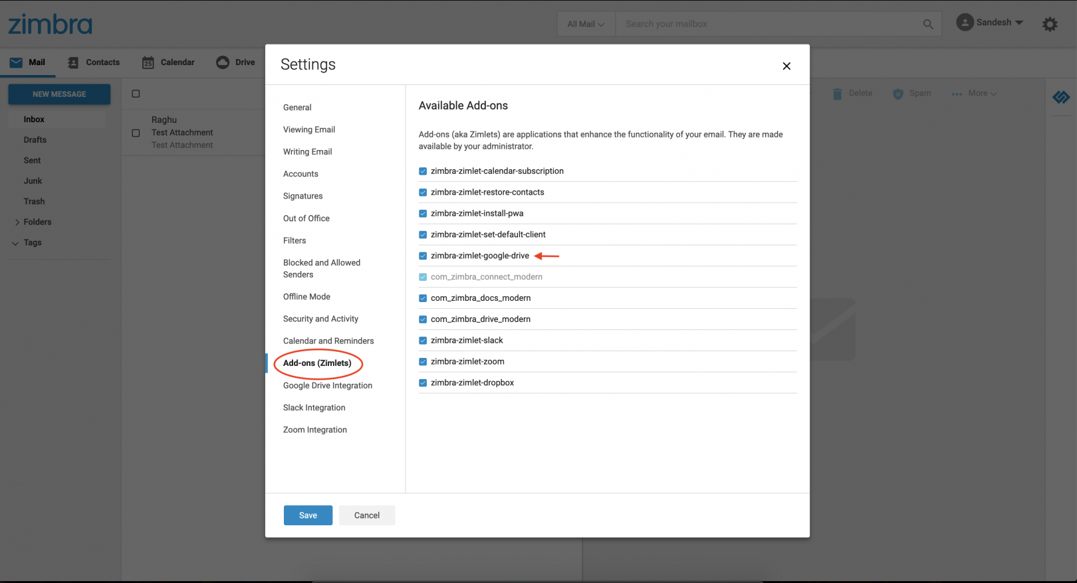Open Out of Office settings

tap(306, 218)
